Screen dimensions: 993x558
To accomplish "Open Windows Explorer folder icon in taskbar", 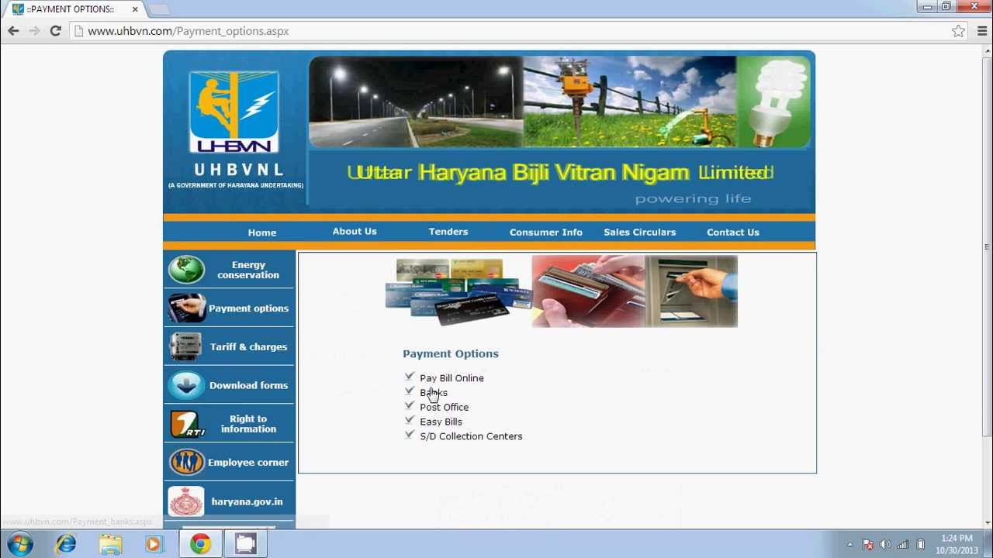I will (110, 544).
